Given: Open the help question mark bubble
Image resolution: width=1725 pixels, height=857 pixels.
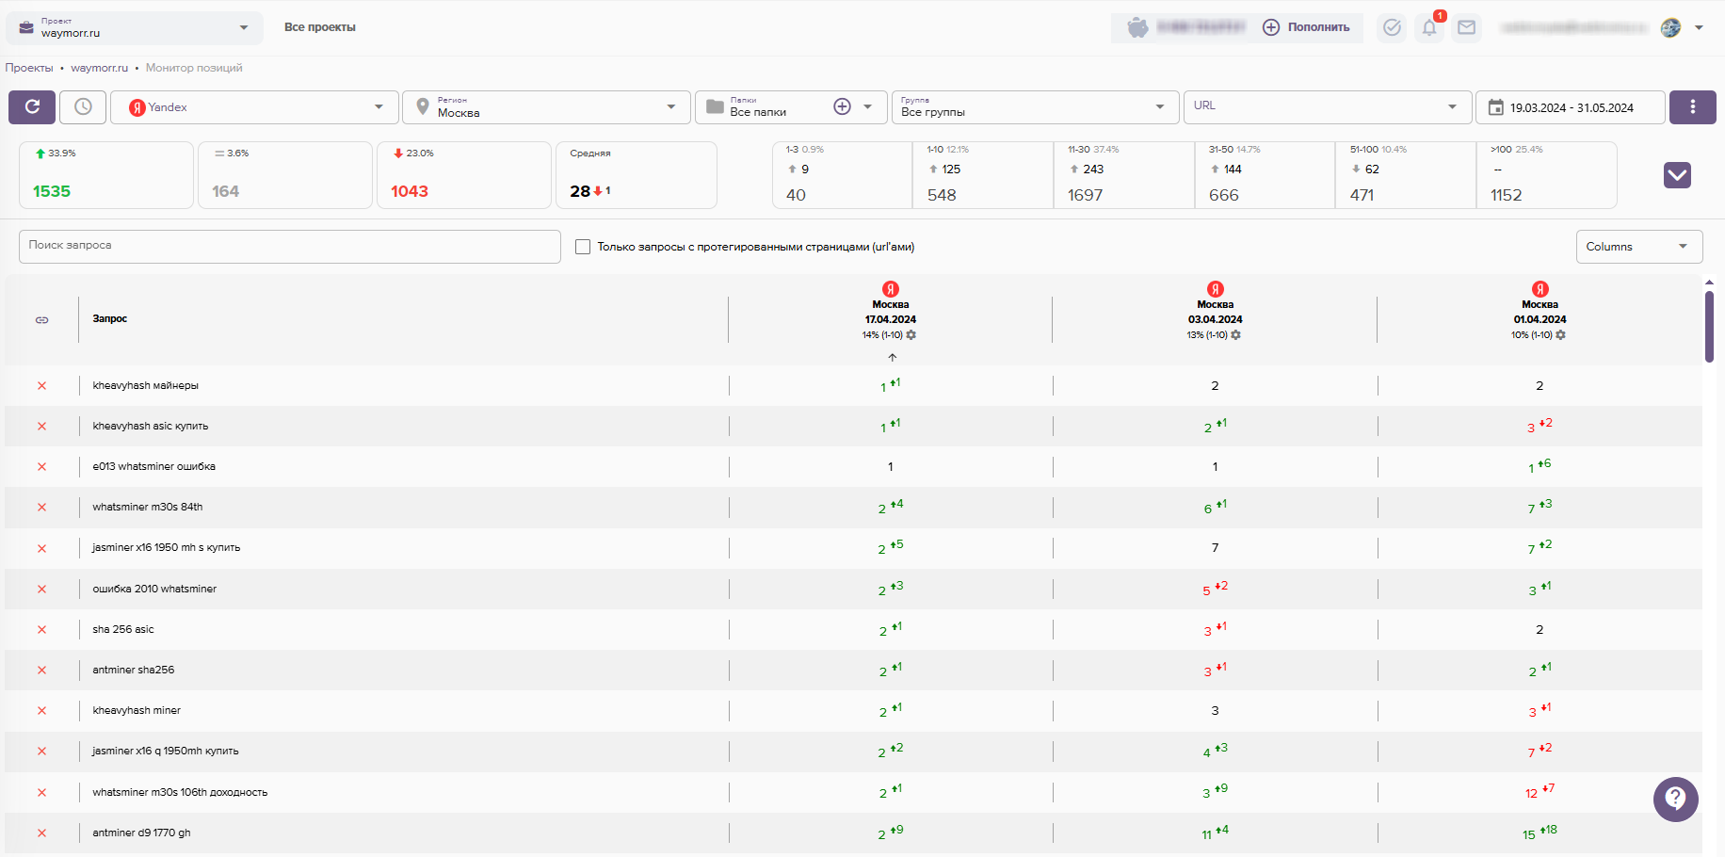Looking at the screenshot, I should 1675,799.
